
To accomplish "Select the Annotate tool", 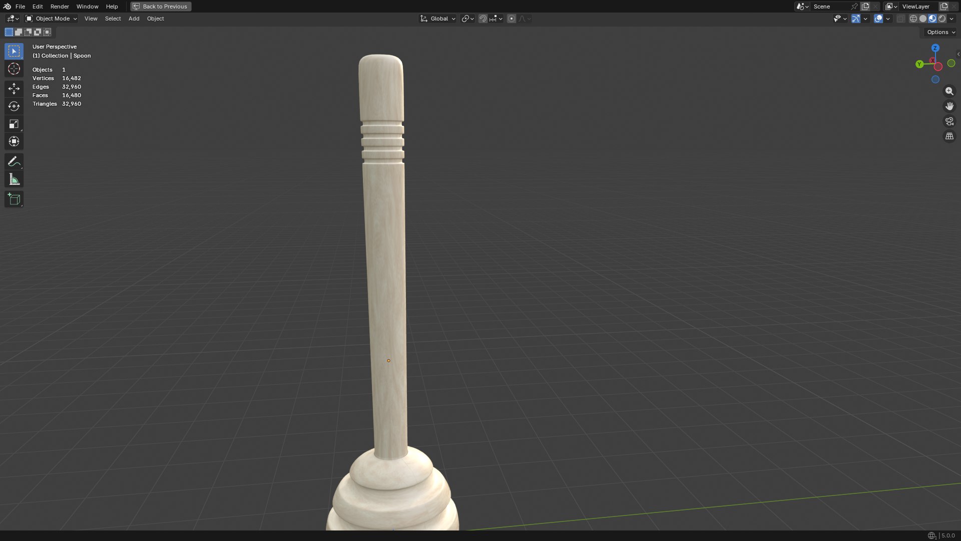I will (x=14, y=161).
